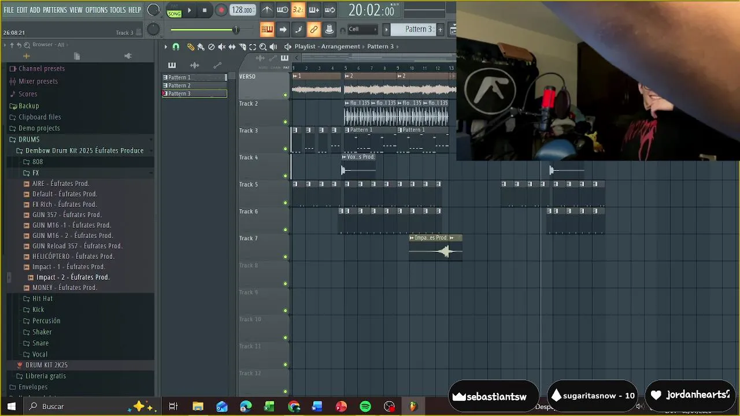The width and height of the screenshot is (740, 416).
Task: Open File Explorer from the taskbar
Action: [198, 407]
